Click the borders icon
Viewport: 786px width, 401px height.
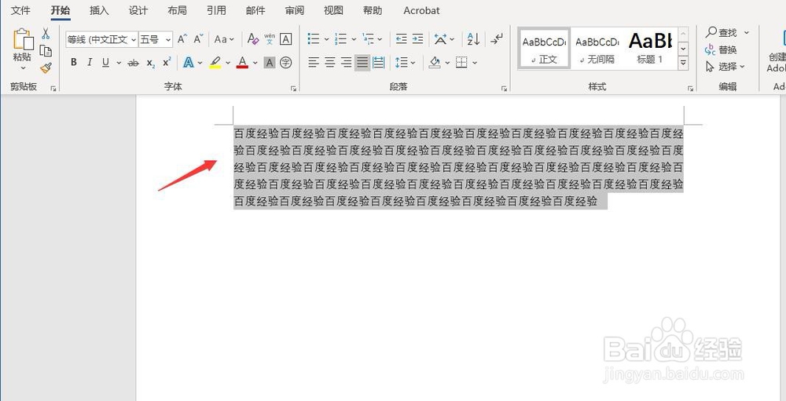click(461, 63)
